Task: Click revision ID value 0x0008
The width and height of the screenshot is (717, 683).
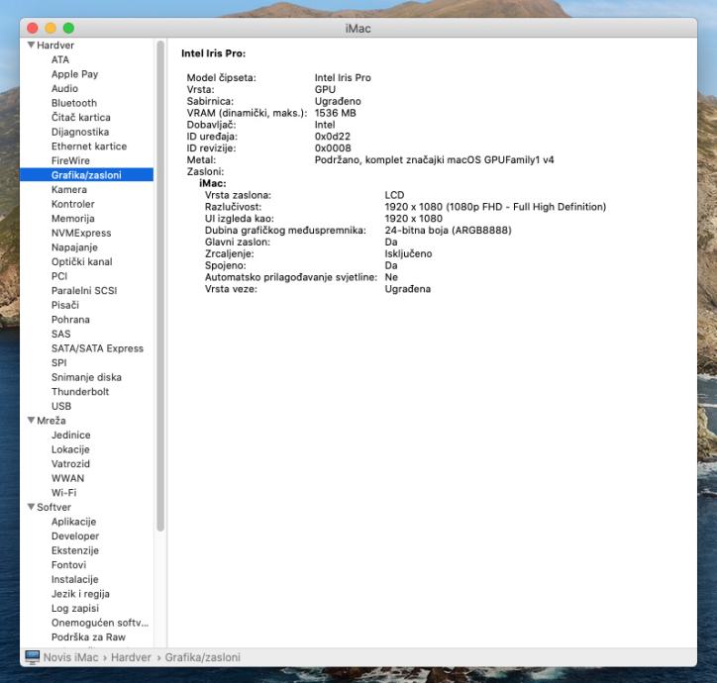Action: tap(333, 148)
